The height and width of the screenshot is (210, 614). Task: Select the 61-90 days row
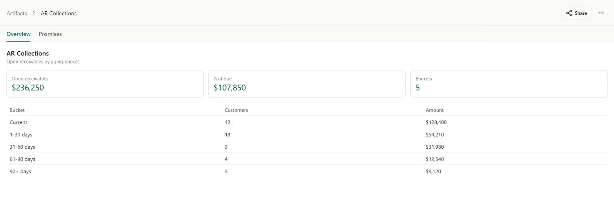point(307,159)
